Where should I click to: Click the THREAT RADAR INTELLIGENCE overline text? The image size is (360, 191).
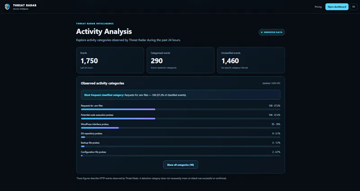(x=95, y=24)
